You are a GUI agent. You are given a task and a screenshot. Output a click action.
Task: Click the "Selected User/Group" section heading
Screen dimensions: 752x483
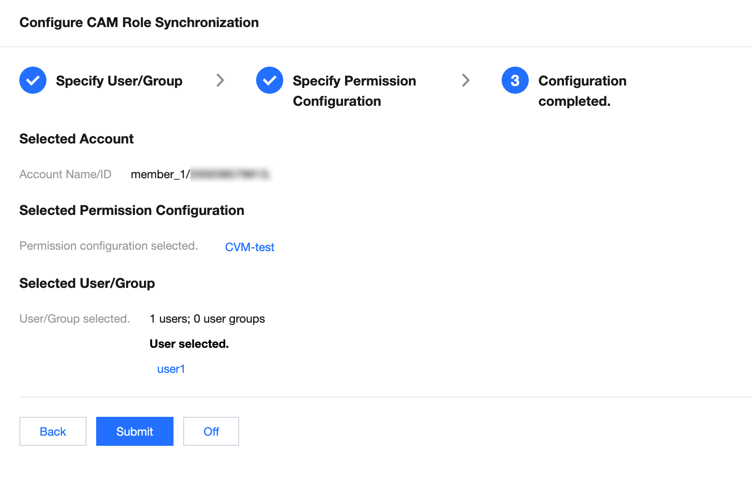coord(87,284)
